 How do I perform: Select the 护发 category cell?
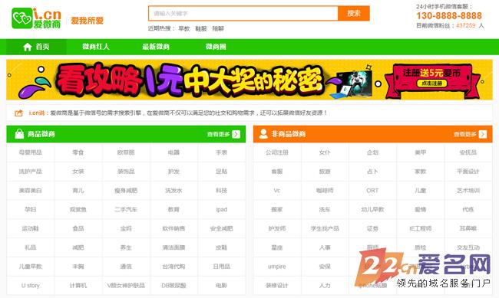coord(173,172)
